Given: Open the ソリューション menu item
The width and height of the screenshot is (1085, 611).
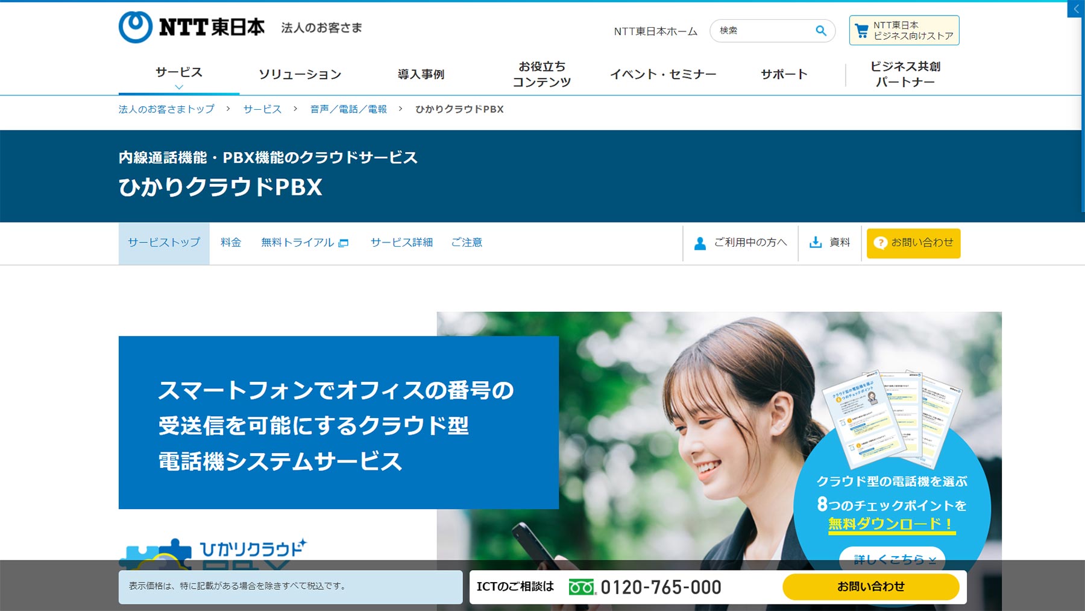Looking at the screenshot, I should (300, 74).
